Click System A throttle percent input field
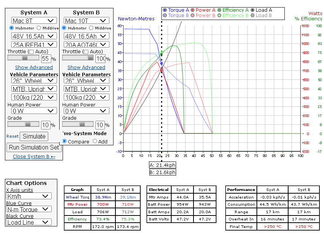 45,58
